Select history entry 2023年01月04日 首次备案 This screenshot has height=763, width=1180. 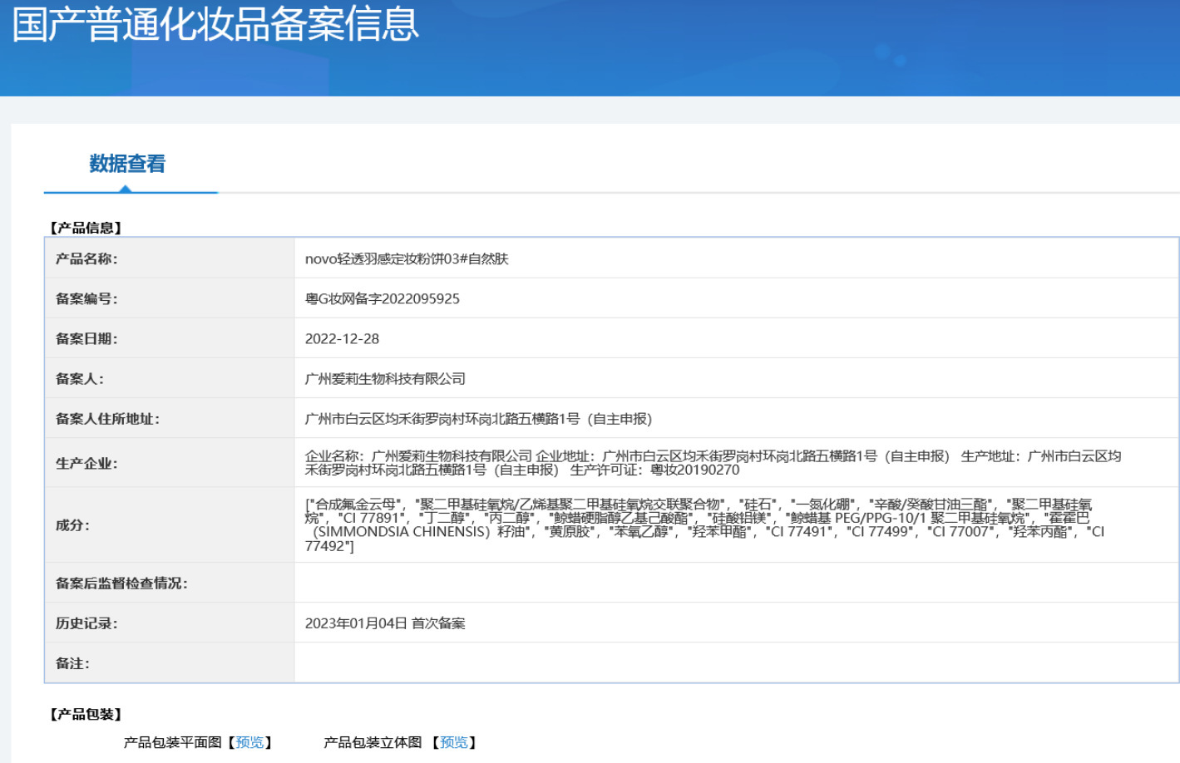click(x=385, y=623)
